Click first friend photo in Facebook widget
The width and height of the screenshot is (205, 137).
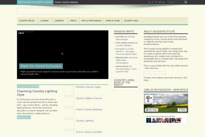tap(149, 120)
